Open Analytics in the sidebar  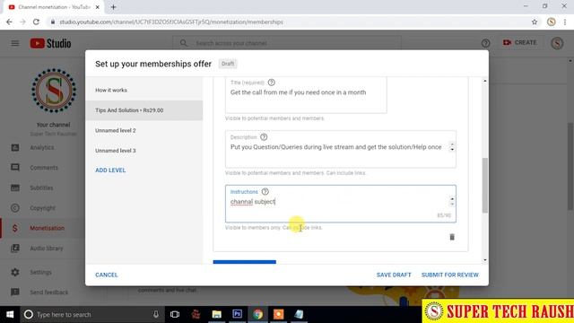point(42,147)
